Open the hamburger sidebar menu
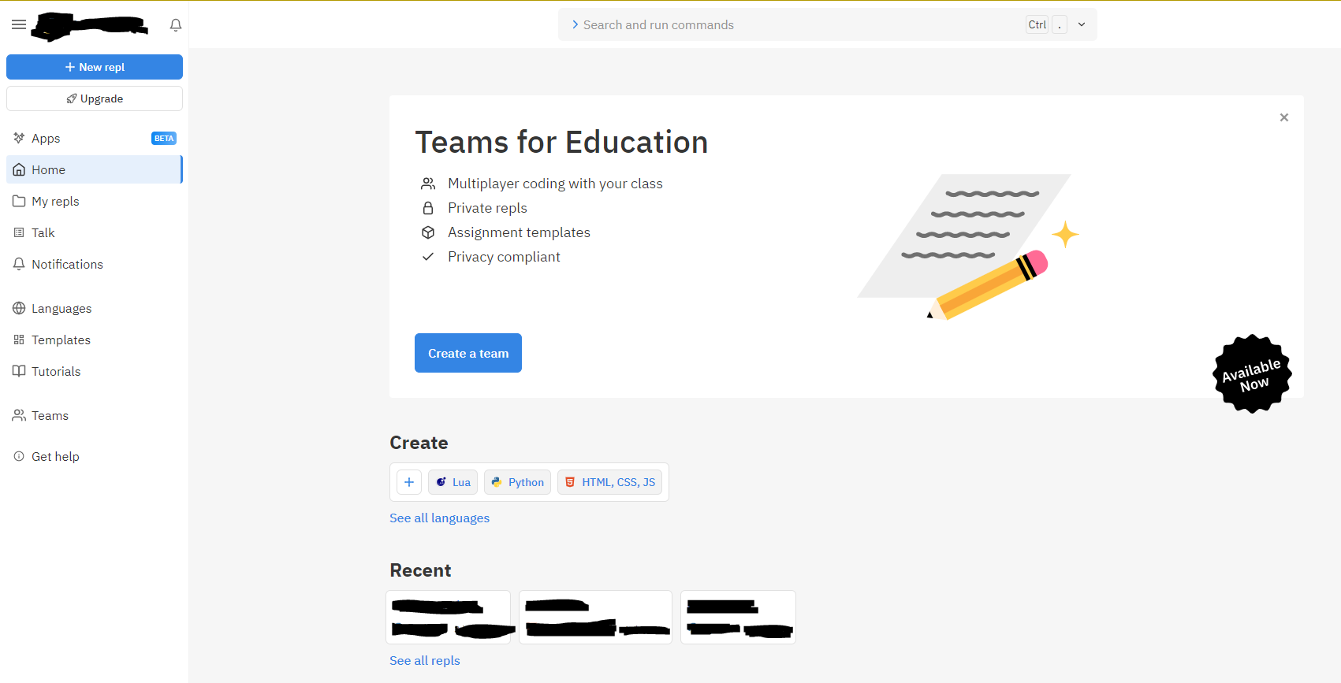Viewport: 1341px width, 683px height. point(19,24)
